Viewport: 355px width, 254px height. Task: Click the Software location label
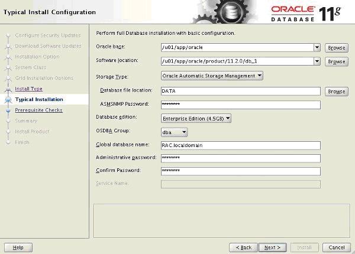[x=117, y=60]
